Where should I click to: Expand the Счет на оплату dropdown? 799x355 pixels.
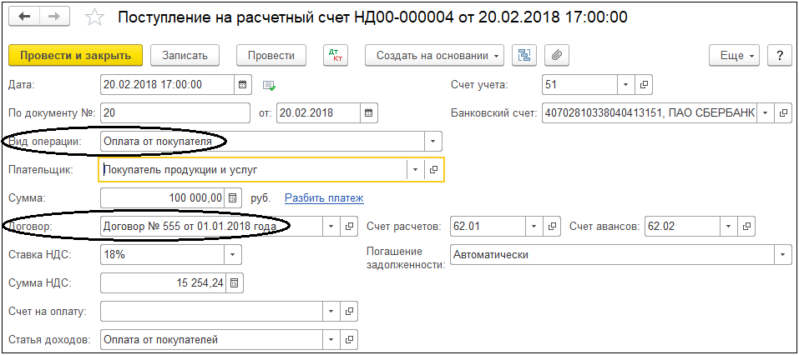pyautogui.click(x=331, y=312)
